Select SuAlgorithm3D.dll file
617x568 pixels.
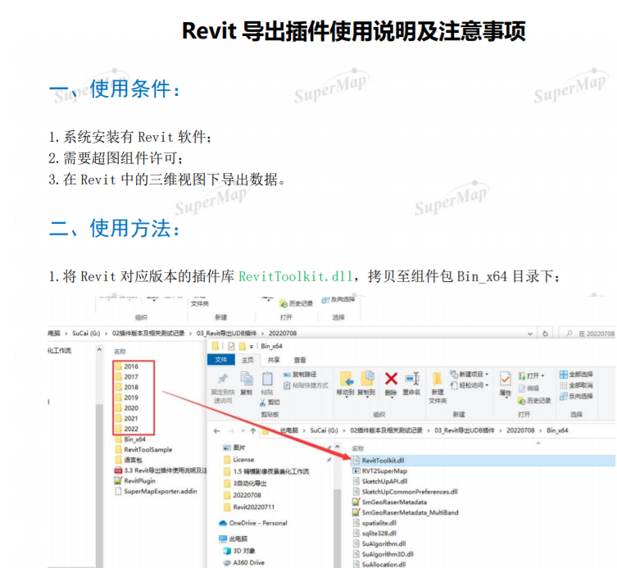click(x=383, y=554)
